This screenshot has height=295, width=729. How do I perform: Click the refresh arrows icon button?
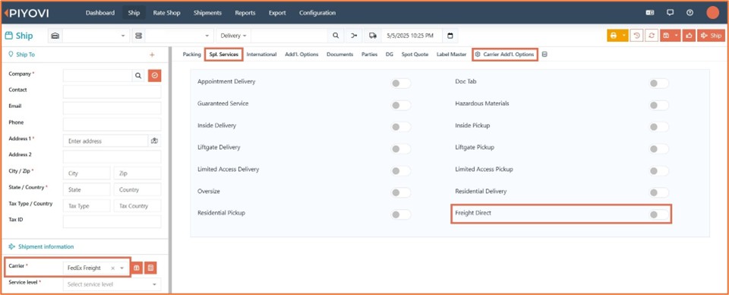click(x=652, y=36)
